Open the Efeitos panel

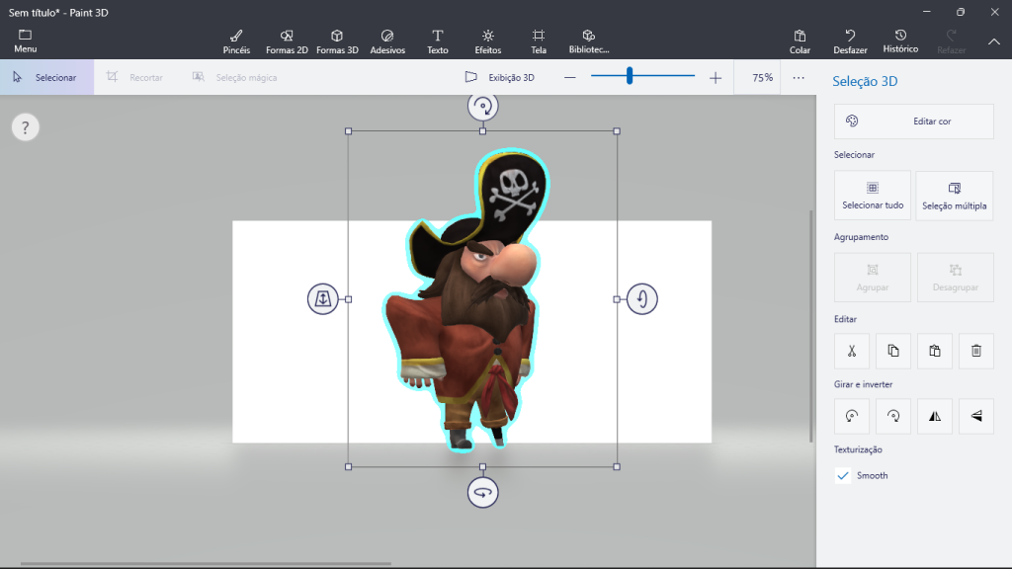[x=486, y=41]
